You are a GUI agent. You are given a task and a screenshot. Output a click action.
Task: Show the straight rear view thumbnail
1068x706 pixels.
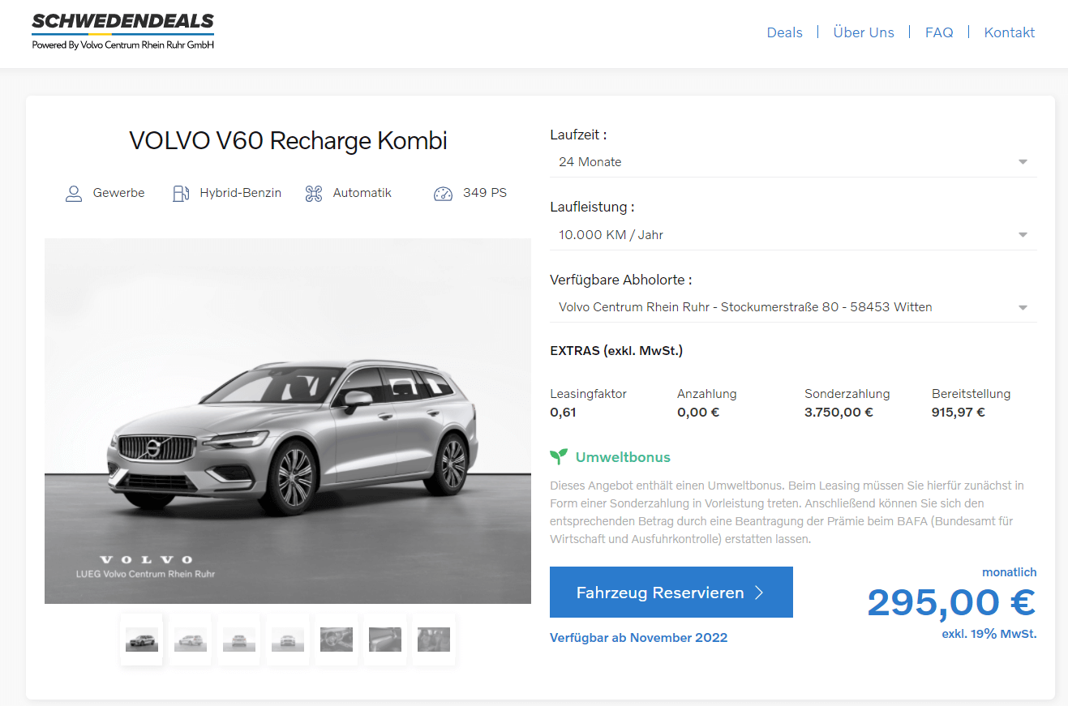(239, 640)
